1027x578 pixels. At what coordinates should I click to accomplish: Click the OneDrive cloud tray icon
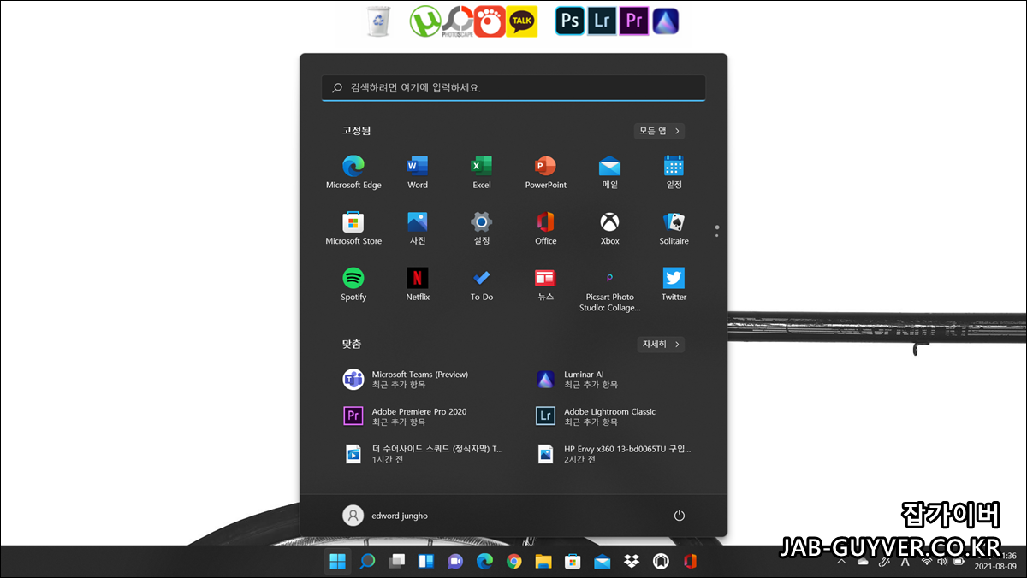click(x=863, y=562)
